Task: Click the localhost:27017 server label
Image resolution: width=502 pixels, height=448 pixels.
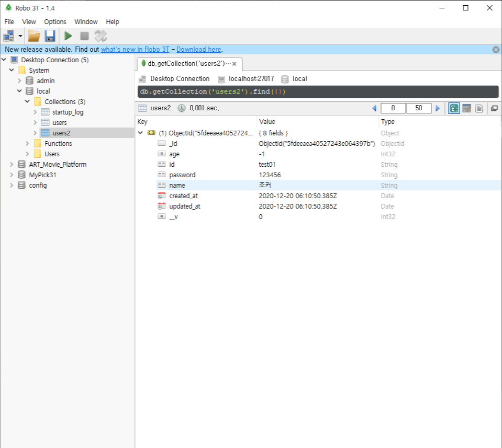Action: point(251,79)
